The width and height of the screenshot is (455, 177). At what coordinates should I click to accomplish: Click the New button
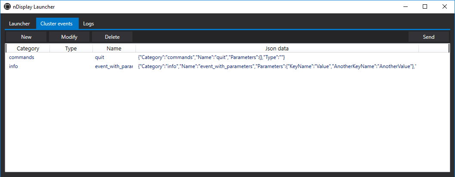coord(26,37)
